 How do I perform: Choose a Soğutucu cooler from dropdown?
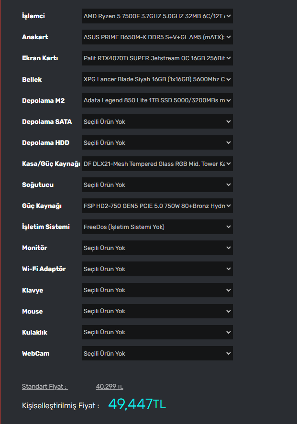pos(157,185)
